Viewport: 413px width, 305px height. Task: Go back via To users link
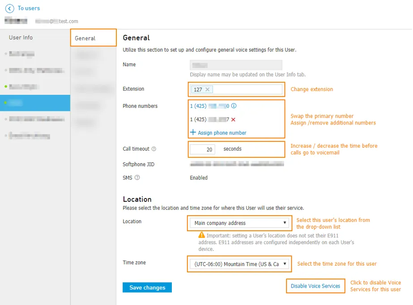[x=29, y=8]
